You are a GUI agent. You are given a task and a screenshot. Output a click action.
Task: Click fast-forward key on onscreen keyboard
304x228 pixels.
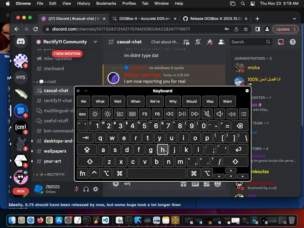click(195, 114)
